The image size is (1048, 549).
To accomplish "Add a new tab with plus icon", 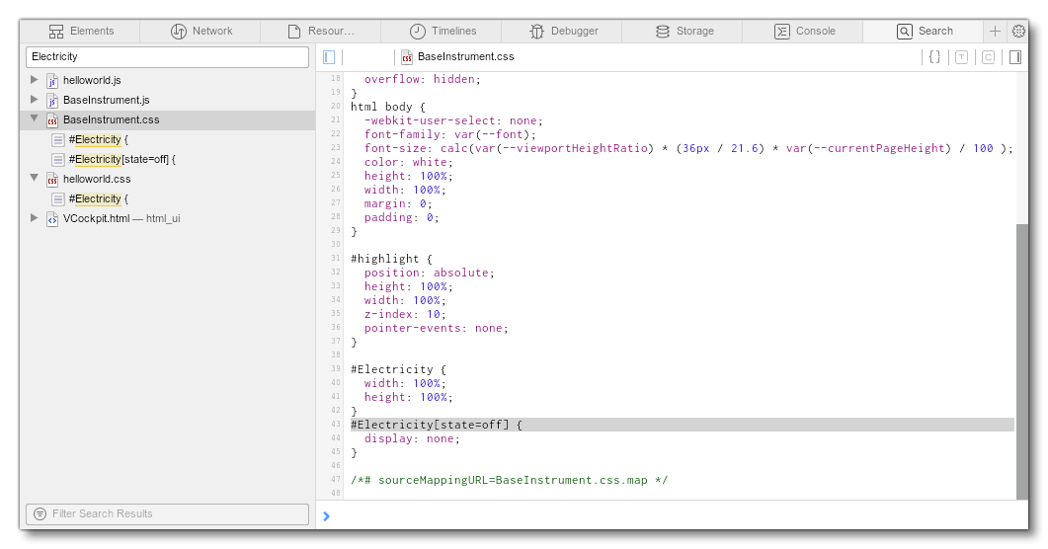I will 996,32.
